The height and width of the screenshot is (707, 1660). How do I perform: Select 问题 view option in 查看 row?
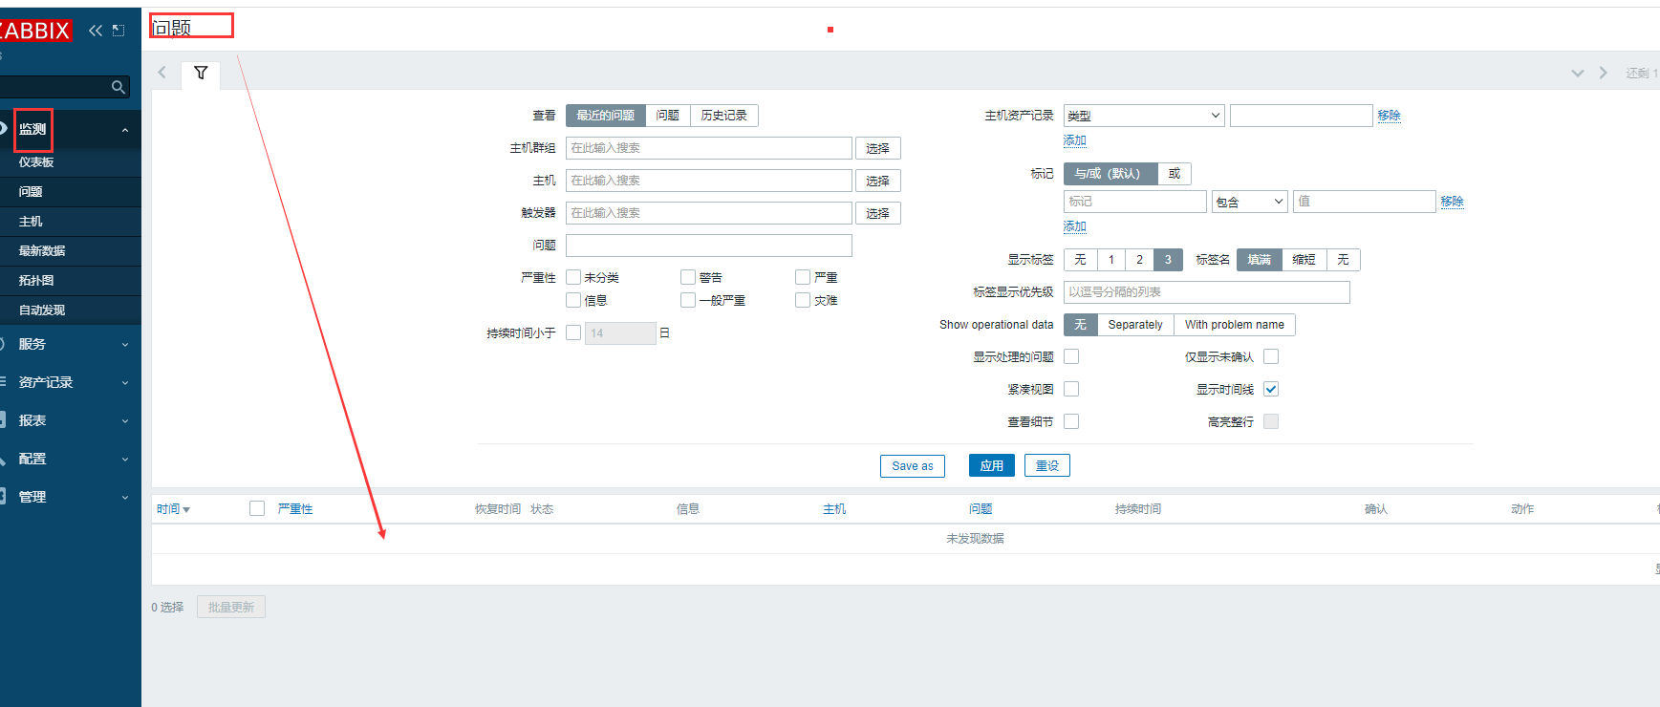[667, 116]
